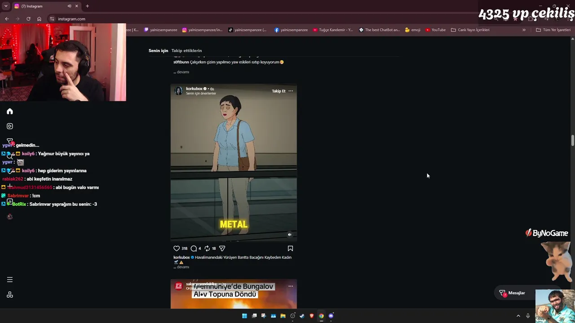Like the korkubox post

177,248
